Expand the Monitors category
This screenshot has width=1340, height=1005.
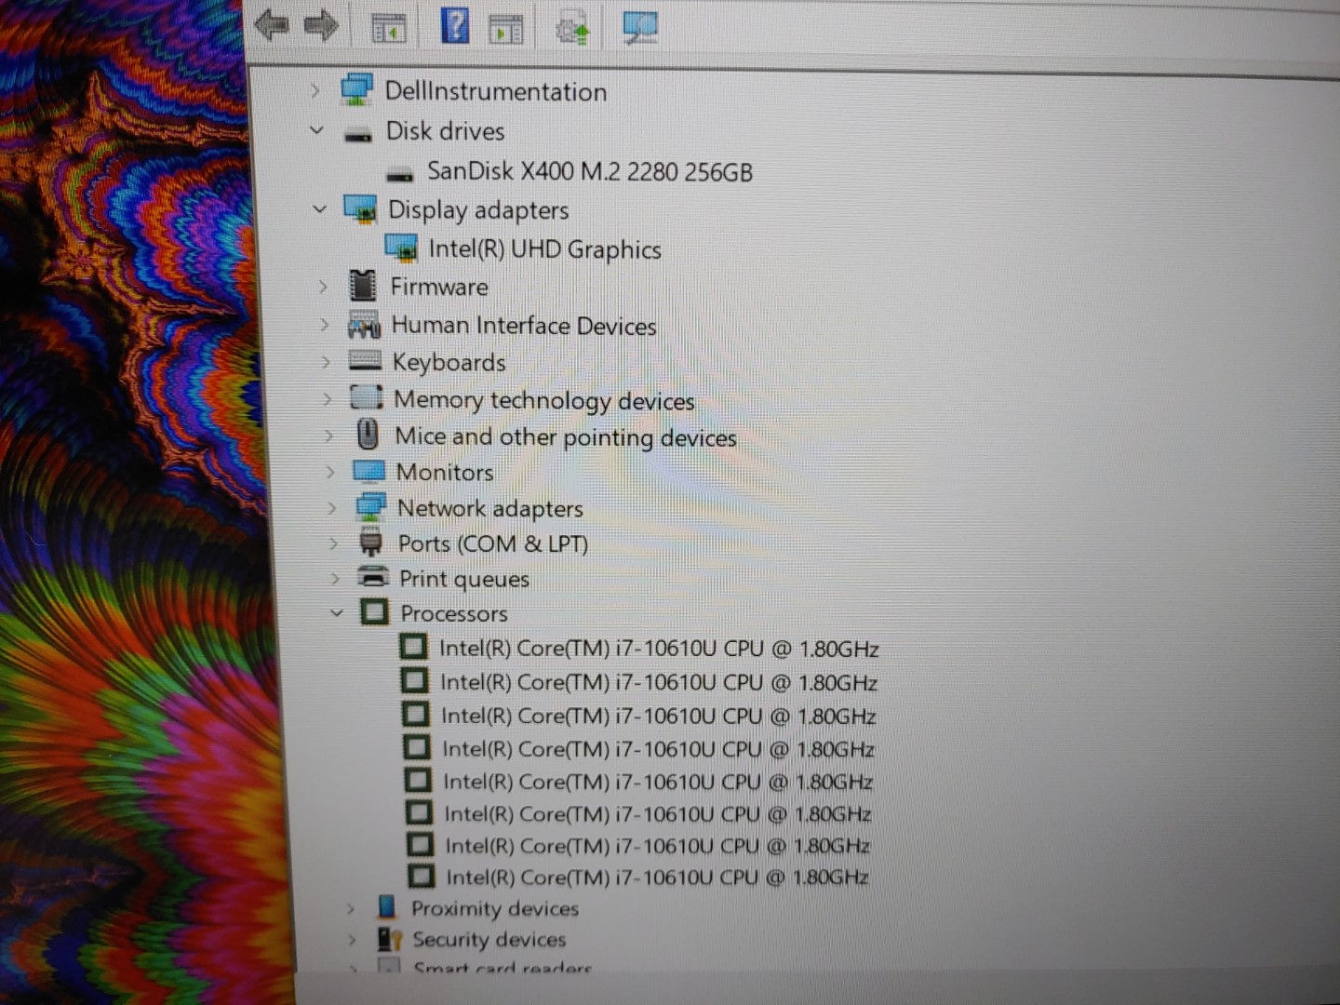coord(330,472)
